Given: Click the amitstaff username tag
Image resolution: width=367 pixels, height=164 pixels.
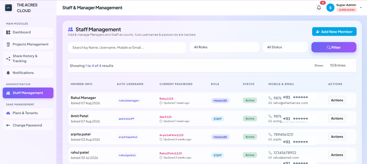Looking at the screenshot, I should pyautogui.click(x=127, y=119).
